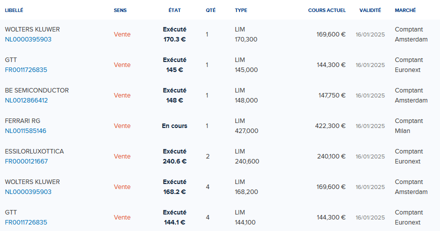The width and height of the screenshot is (440, 231).
Task: Click the Vente label in Ferrari row
Action: tap(122, 126)
